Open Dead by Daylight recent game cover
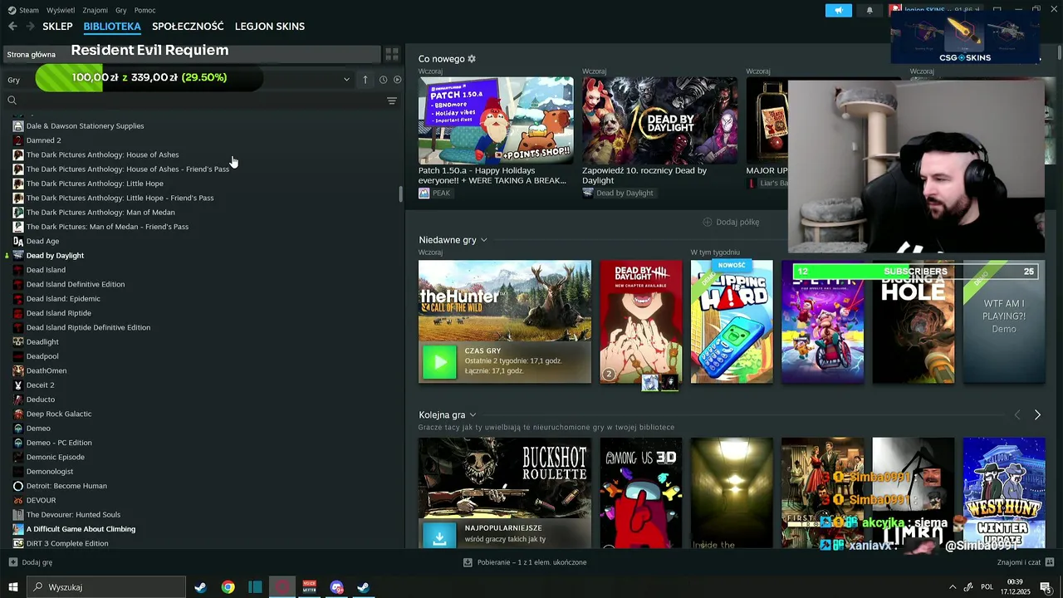 coord(641,322)
